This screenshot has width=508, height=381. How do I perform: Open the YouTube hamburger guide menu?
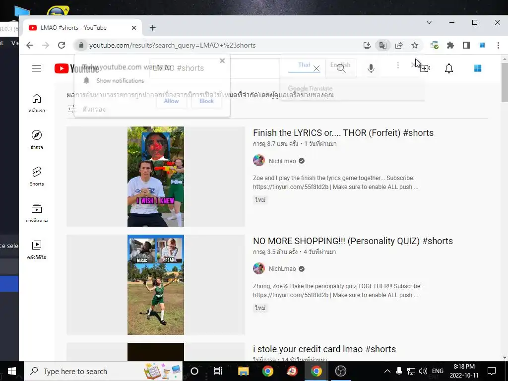[37, 68]
